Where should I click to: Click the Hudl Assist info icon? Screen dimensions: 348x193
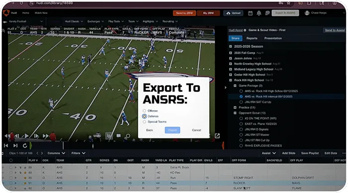[x=245, y=30]
